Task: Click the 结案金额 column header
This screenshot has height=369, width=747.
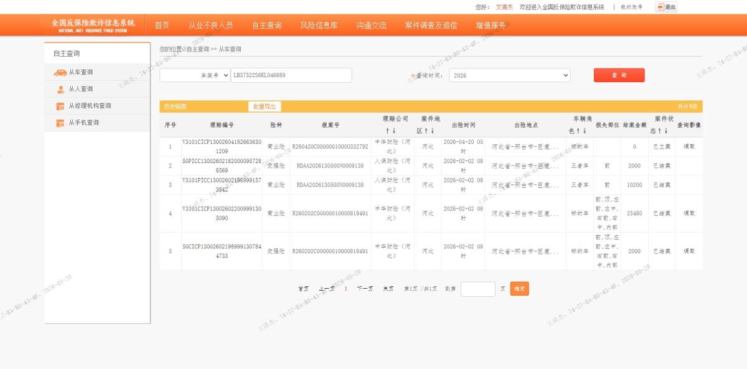Action: click(634, 125)
